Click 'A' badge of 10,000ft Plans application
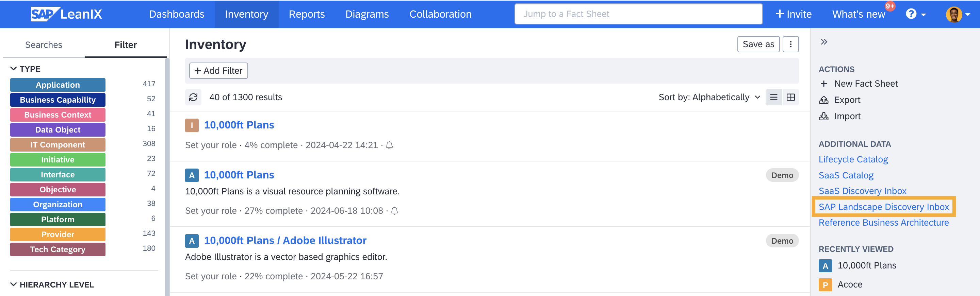This screenshot has width=980, height=296. click(x=192, y=175)
